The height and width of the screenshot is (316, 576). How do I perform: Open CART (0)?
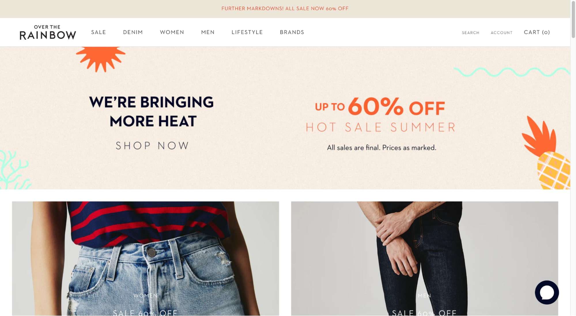[x=537, y=32]
